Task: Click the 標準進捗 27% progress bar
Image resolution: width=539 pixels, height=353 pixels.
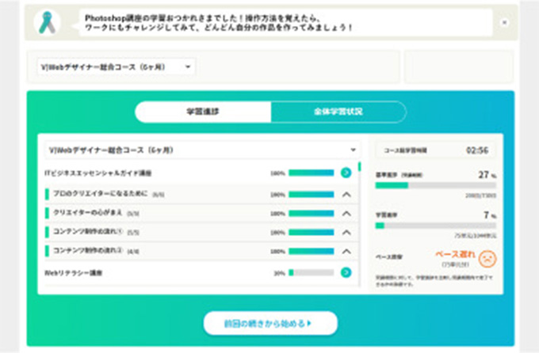Action: point(435,185)
